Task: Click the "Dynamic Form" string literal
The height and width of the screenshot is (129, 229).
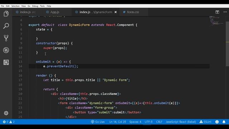Action: click(x=115, y=80)
